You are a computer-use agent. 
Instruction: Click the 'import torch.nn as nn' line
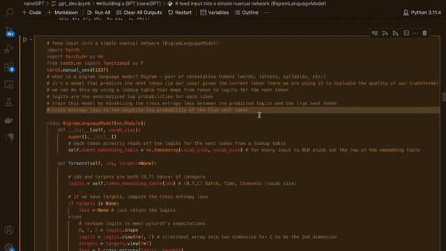tap(75, 56)
